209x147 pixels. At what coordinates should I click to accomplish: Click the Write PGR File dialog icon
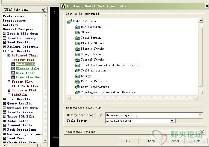pyautogui.click(x=4, y=116)
